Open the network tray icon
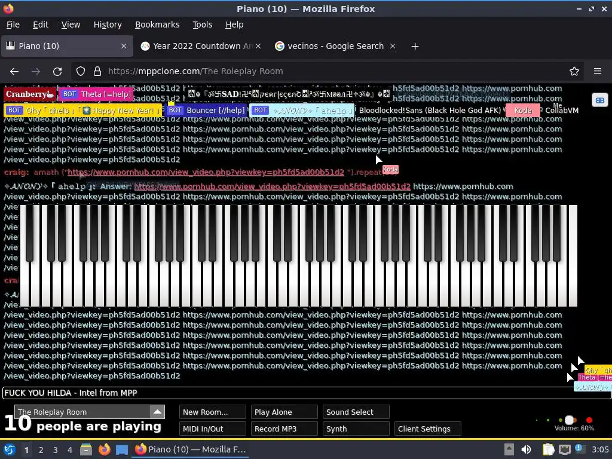Viewport: 612px width, 459px height. pyautogui.click(x=564, y=449)
